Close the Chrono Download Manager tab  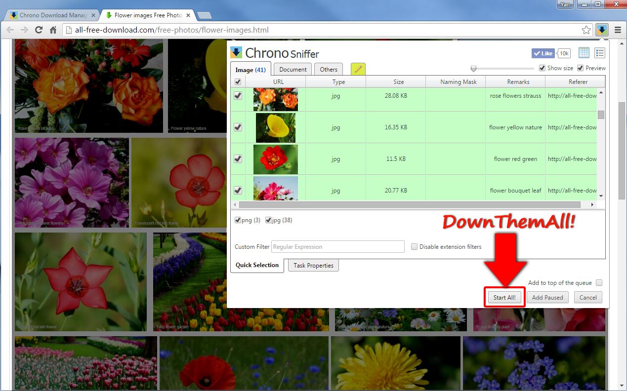click(93, 15)
